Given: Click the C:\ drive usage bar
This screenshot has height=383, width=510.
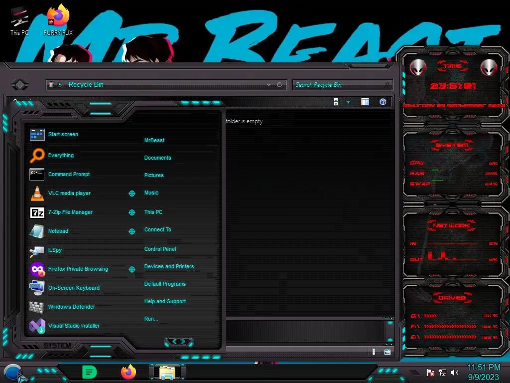Looking at the screenshot, I should (430, 316).
